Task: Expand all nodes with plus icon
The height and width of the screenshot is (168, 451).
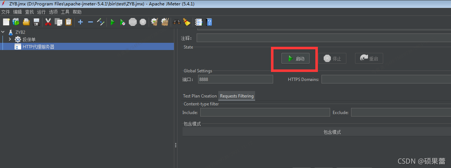Action: [x=80, y=22]
